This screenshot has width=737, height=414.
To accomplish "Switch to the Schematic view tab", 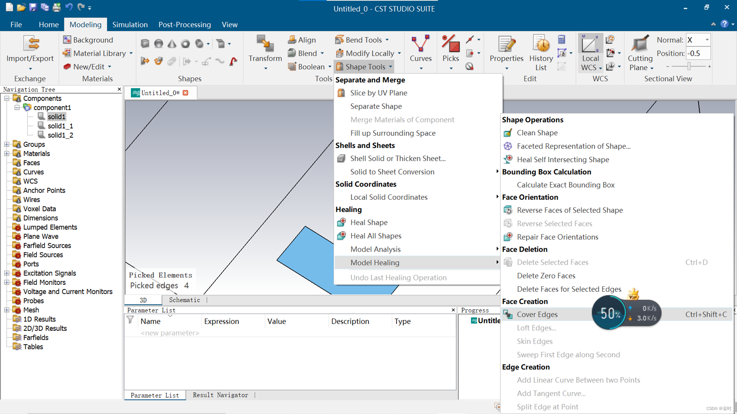I will tap(184, 300).
